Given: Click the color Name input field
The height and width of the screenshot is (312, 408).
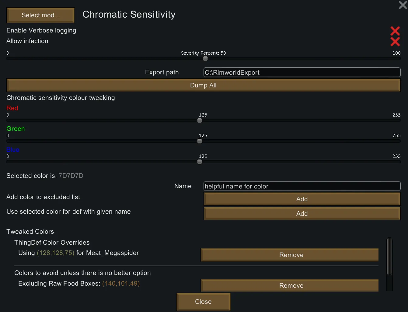Looking at the screenshot, I should [302, 186].
